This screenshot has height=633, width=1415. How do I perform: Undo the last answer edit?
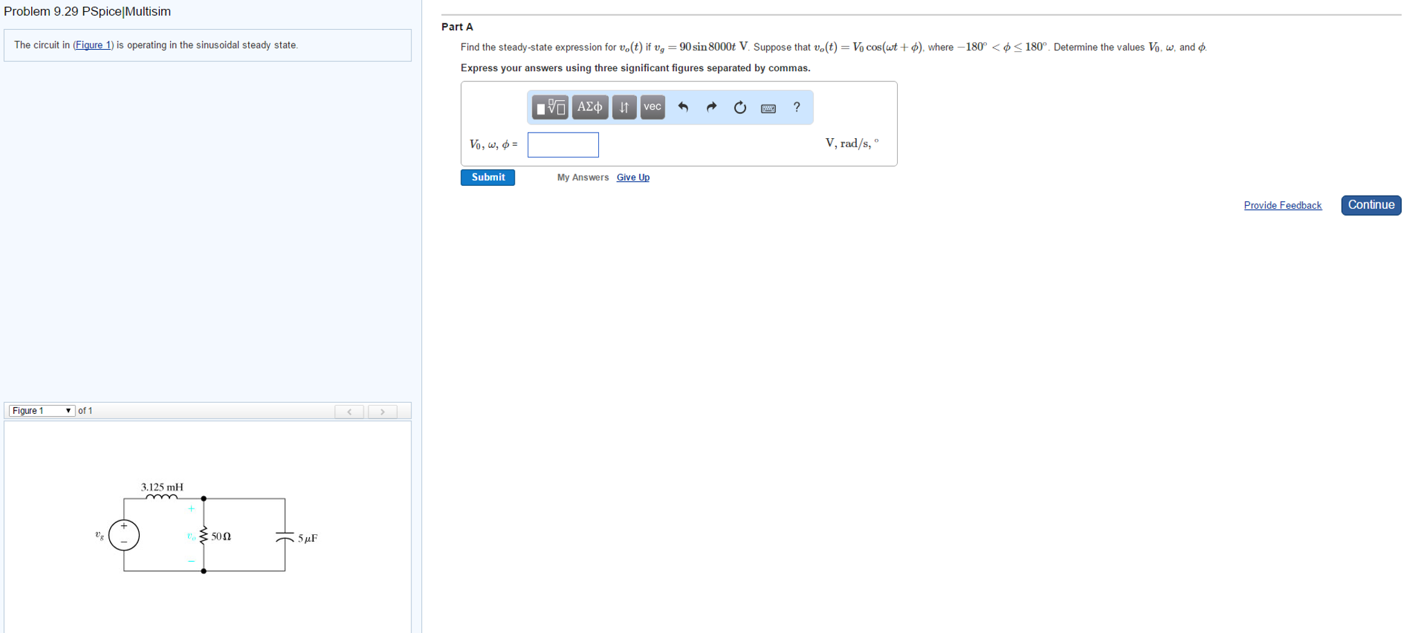683,107
